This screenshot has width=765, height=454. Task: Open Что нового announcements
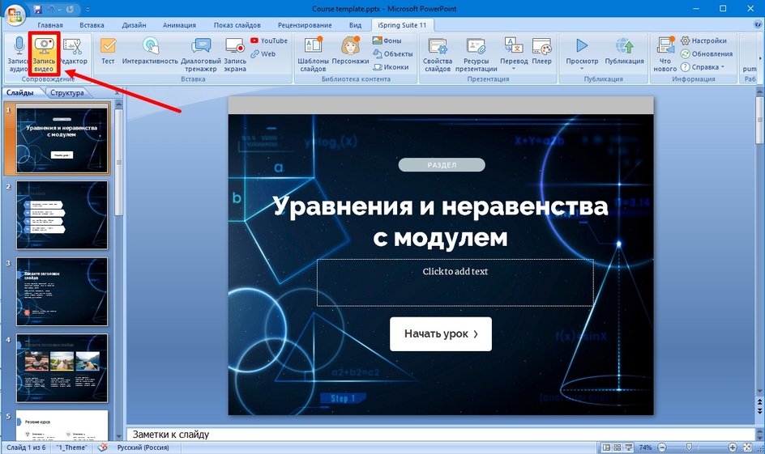coord(665,53)
